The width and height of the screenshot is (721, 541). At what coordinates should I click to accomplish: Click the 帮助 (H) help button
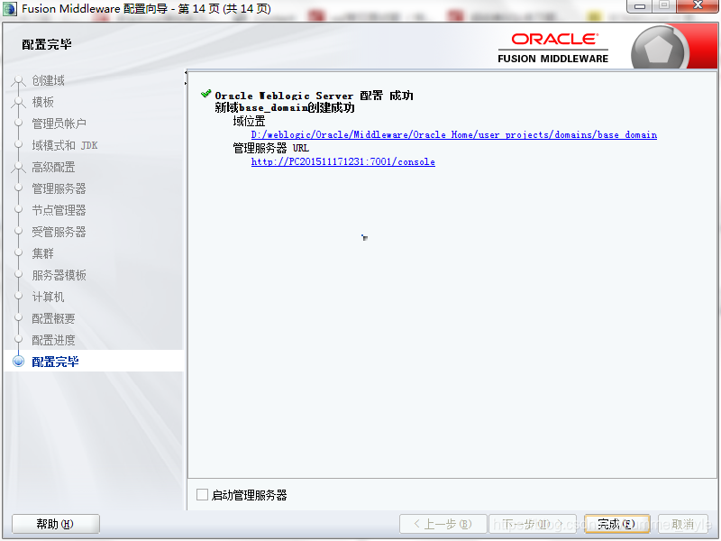click(x=55, y=524)
